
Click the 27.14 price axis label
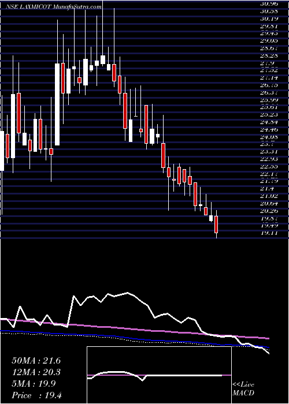pos(269,78)
